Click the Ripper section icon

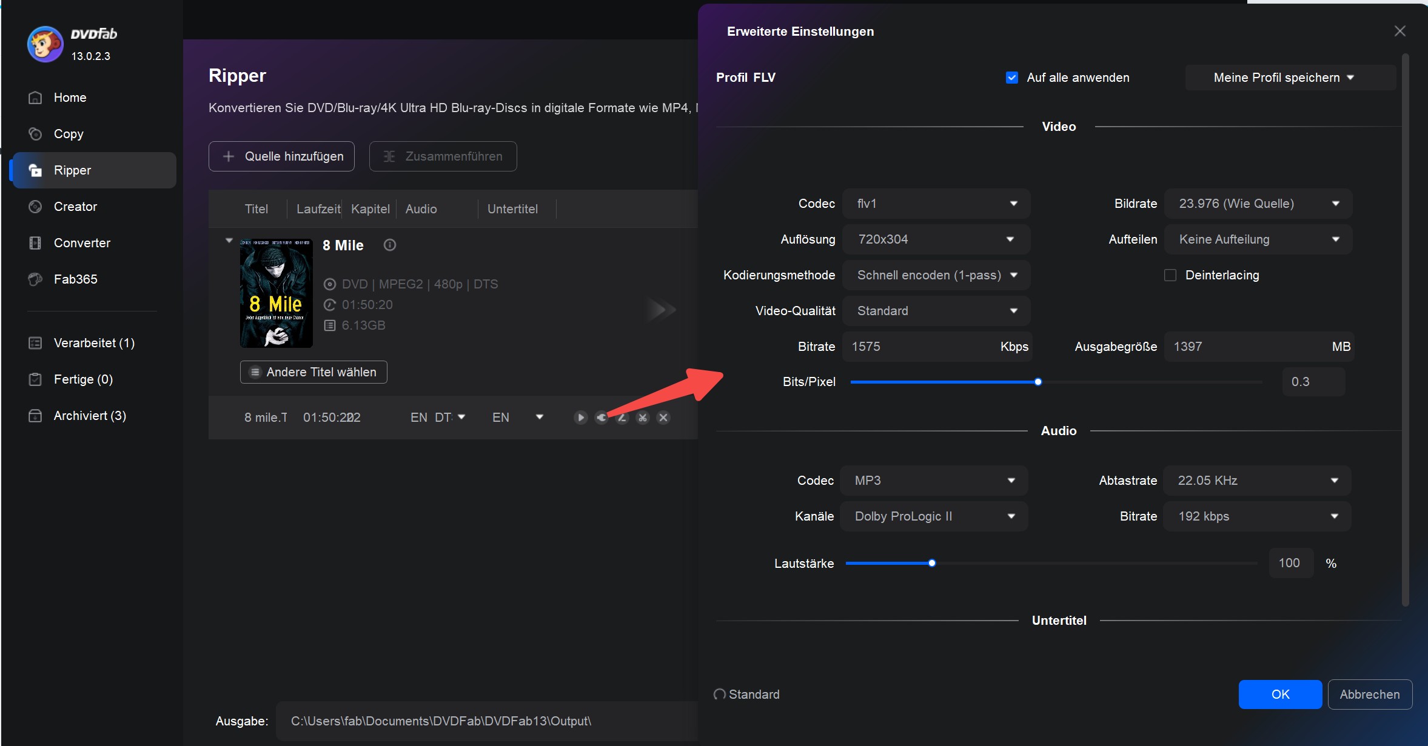[35, 170]
